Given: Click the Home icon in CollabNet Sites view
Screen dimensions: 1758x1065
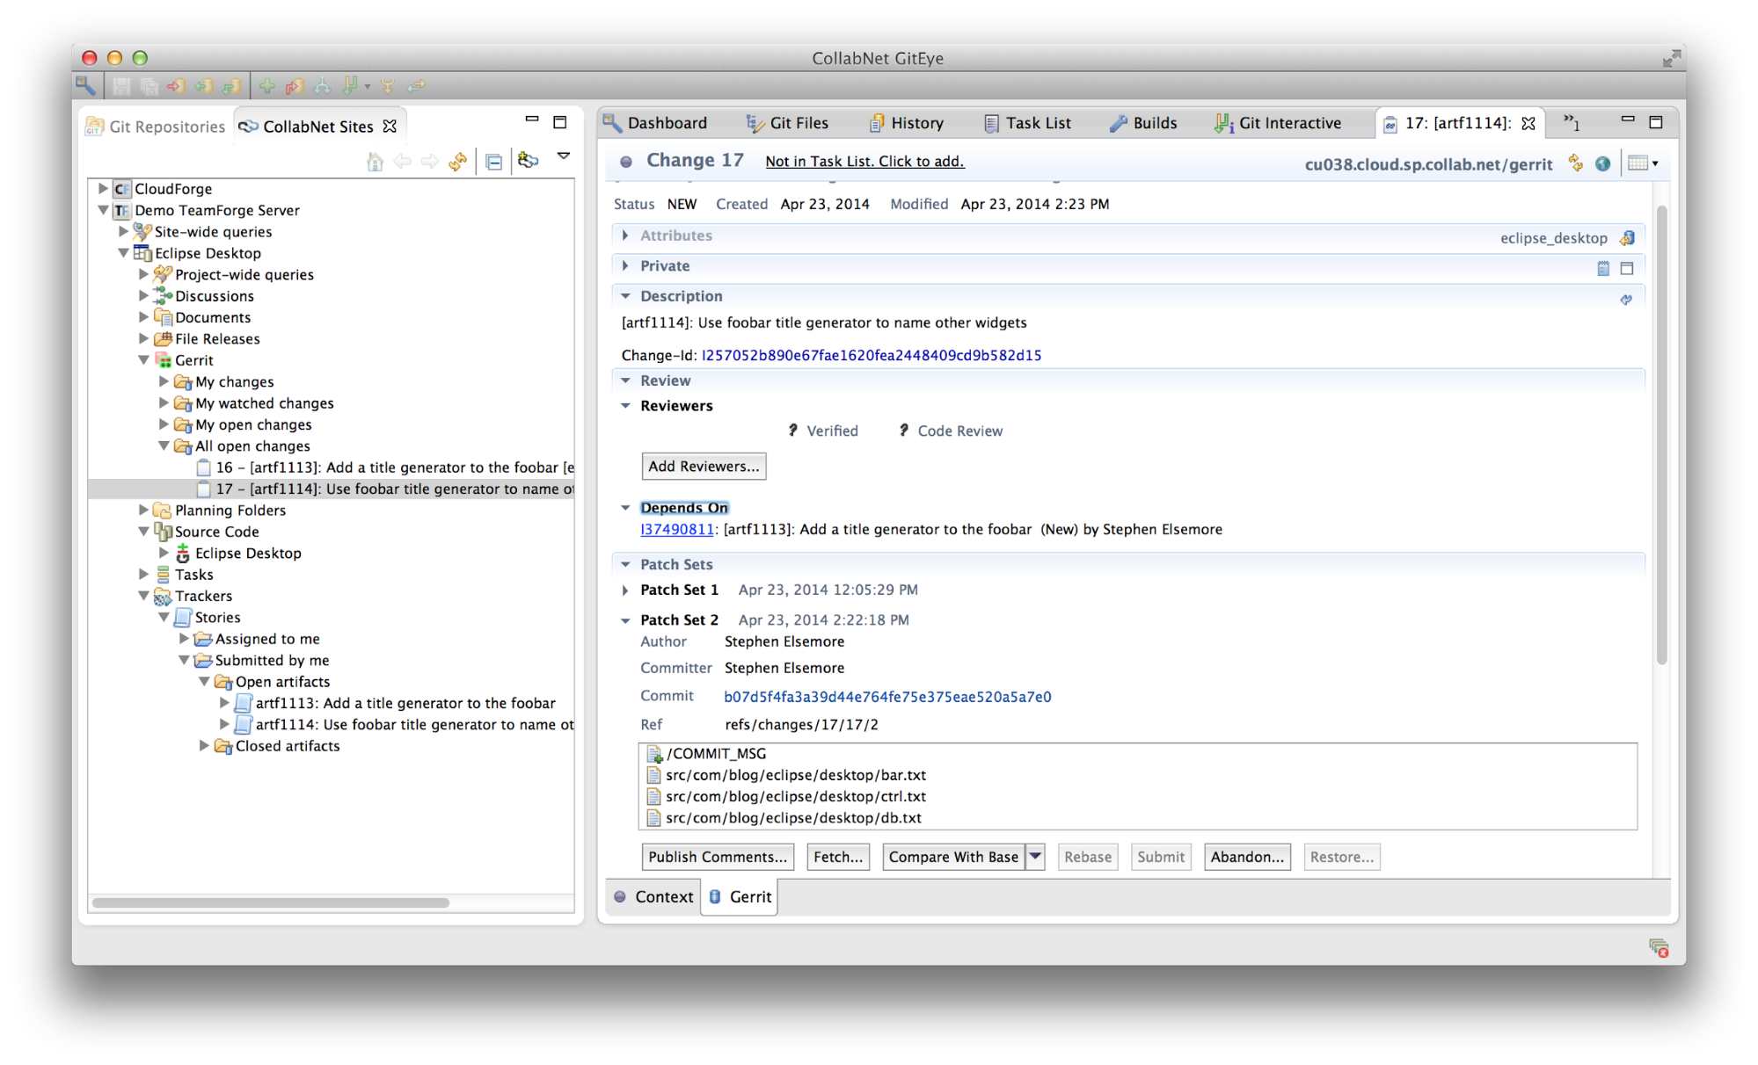Looking at the screenshot, I should pos(376,161).
